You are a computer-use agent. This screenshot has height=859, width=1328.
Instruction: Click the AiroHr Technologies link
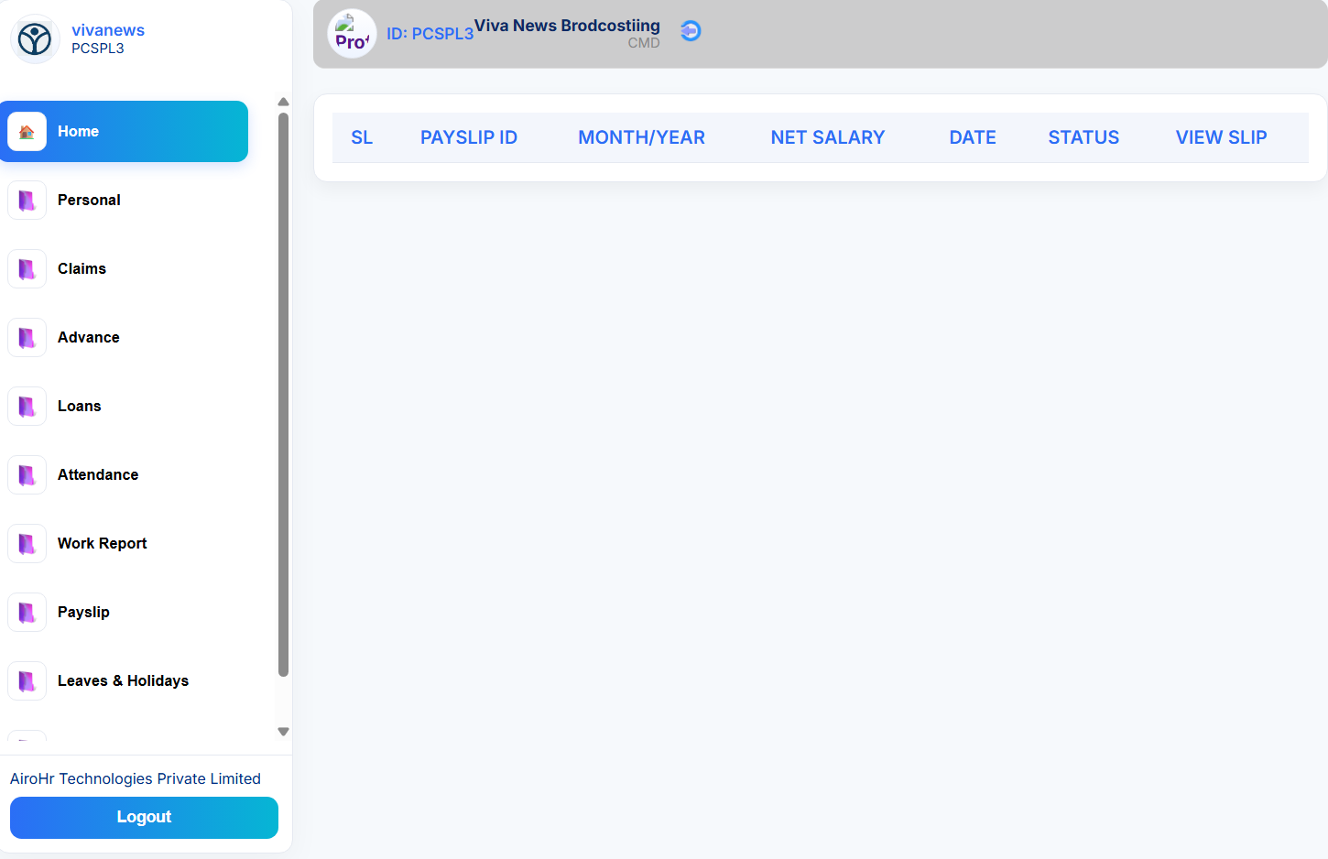tap(136, 778)
